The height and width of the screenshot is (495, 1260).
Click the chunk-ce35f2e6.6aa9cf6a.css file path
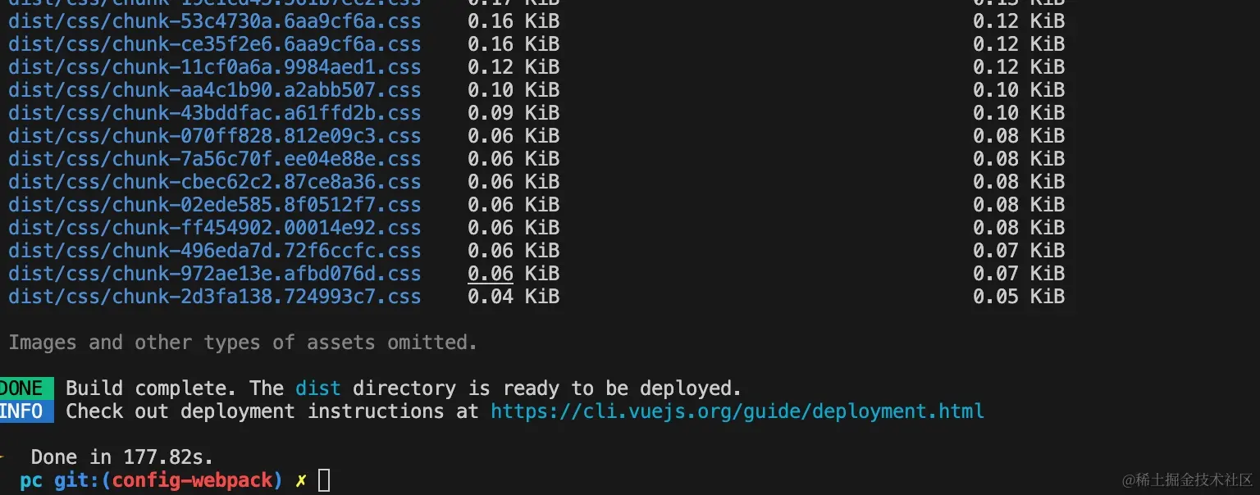[214, 44]
